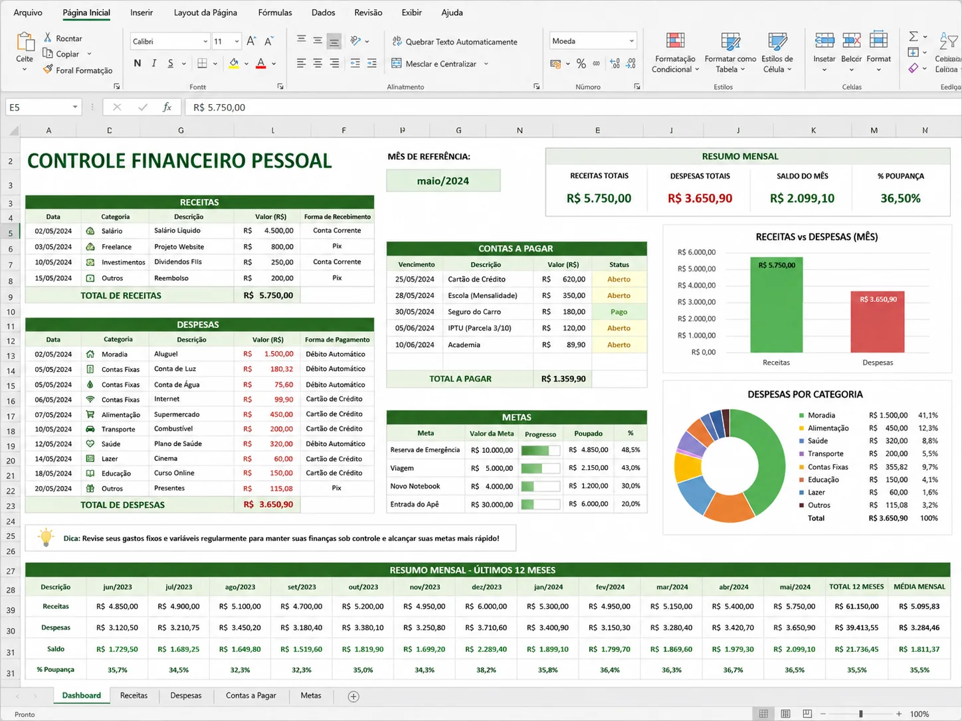Open the font size 11 dropdown
Viewport: 962px width, 721px height.
[237, 41]
